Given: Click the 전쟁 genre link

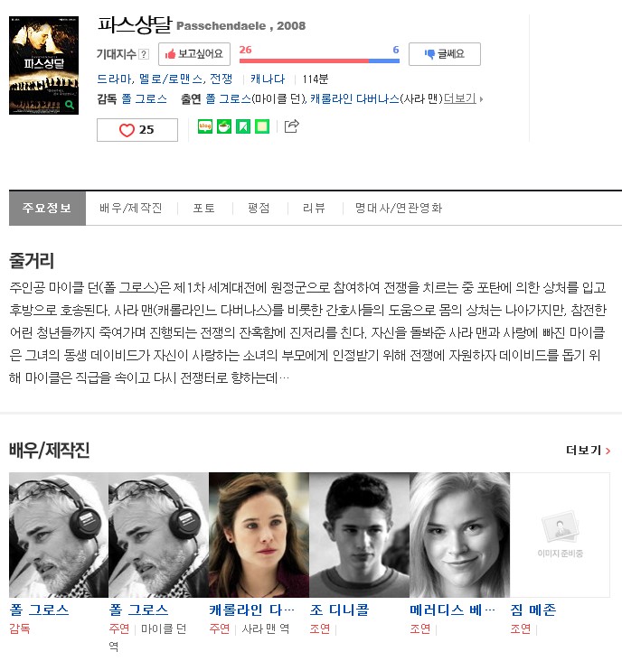Looking at the screenshot, I should click(x=221, y=79).
